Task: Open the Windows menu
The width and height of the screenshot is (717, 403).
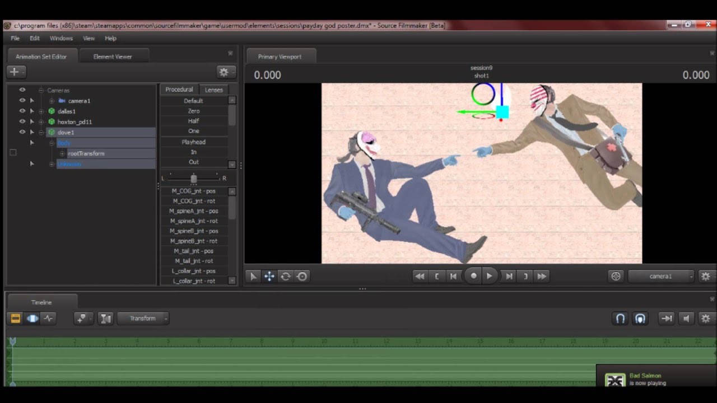Action: [61, 38]
